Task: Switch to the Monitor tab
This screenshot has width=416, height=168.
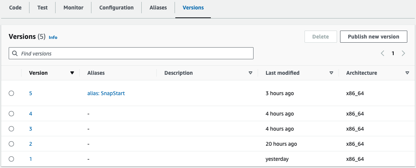Action: (x=73, y=8)
